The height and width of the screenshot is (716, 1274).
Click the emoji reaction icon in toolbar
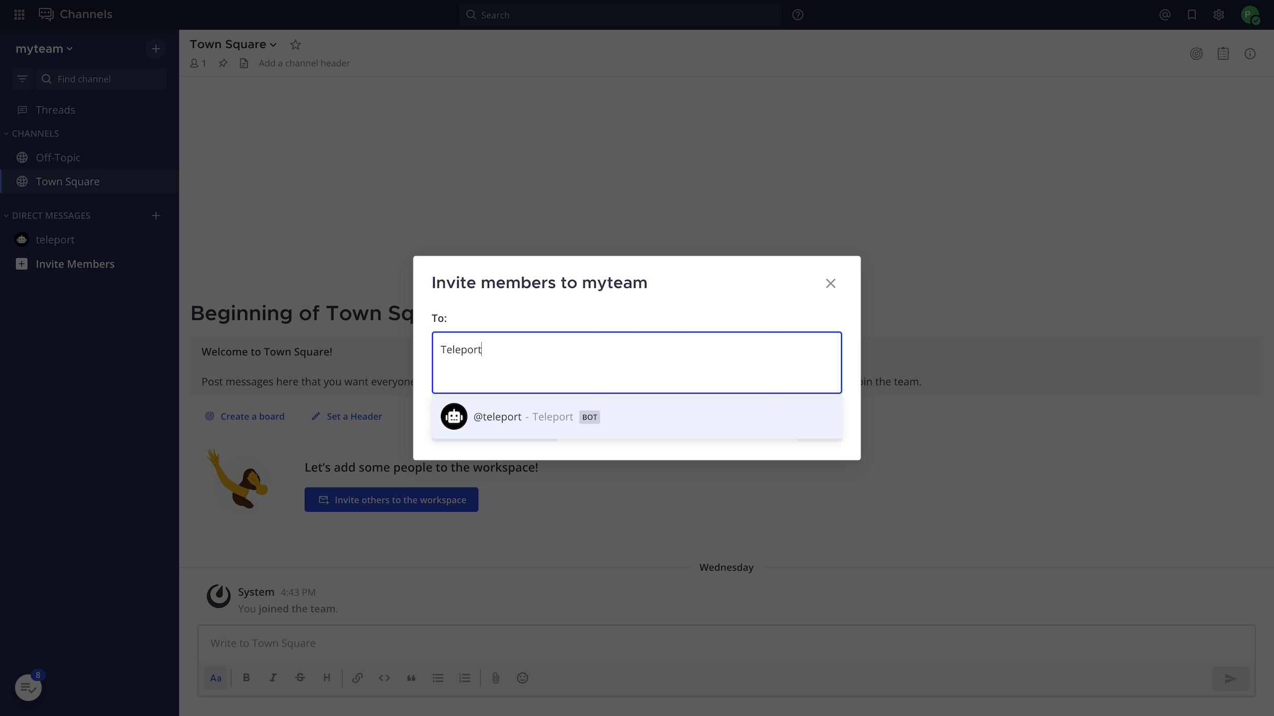point(522,677)
